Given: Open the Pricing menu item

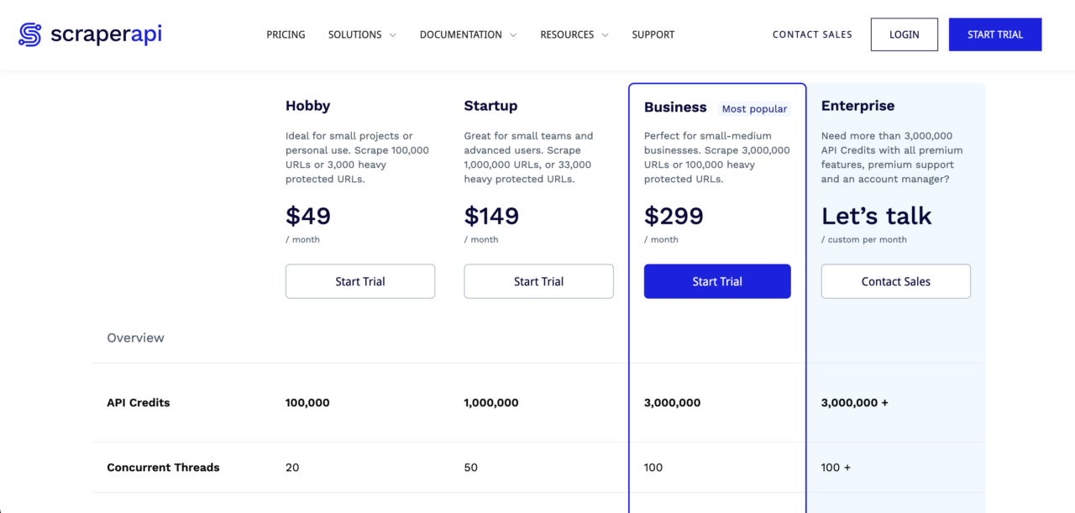Looking at the screenshot, I should [286, 34].
